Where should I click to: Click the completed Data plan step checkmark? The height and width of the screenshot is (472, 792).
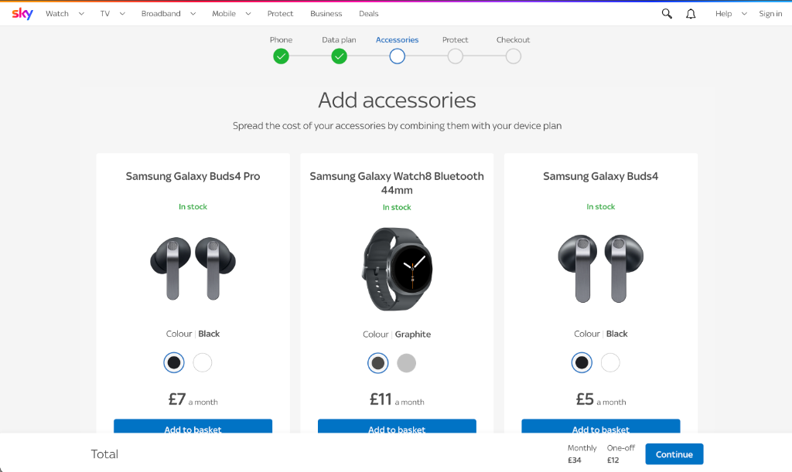[x=339, y=56]
